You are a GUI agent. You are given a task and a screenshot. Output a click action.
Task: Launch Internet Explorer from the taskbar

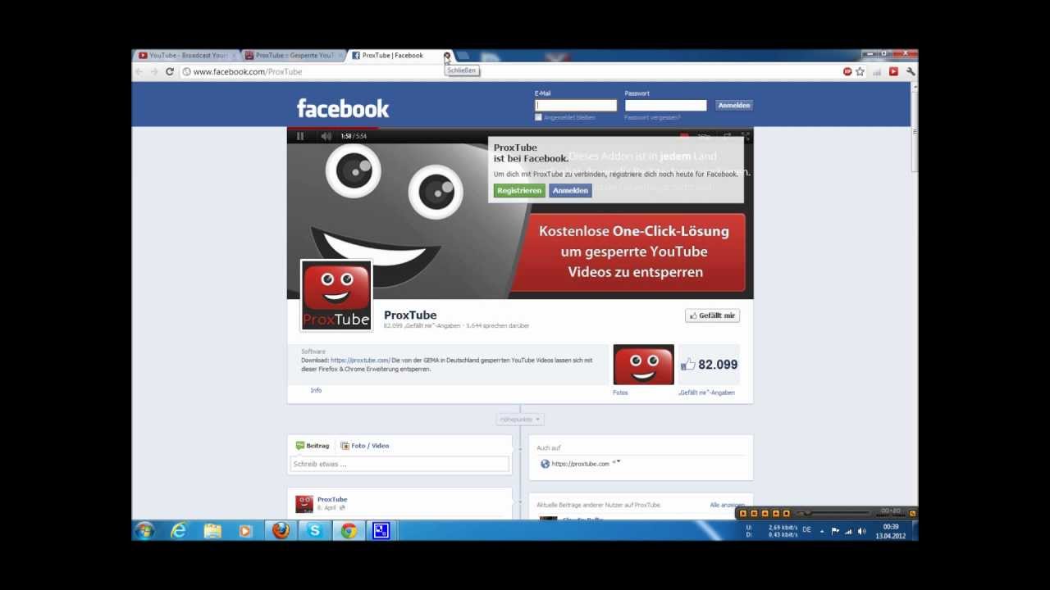178,531
